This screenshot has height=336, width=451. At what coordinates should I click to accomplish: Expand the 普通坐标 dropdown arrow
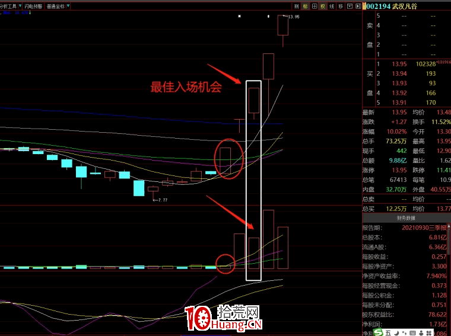tap(68, 6)
